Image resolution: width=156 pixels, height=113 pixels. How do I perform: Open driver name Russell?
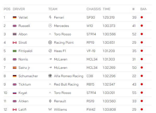pos(24,26)
